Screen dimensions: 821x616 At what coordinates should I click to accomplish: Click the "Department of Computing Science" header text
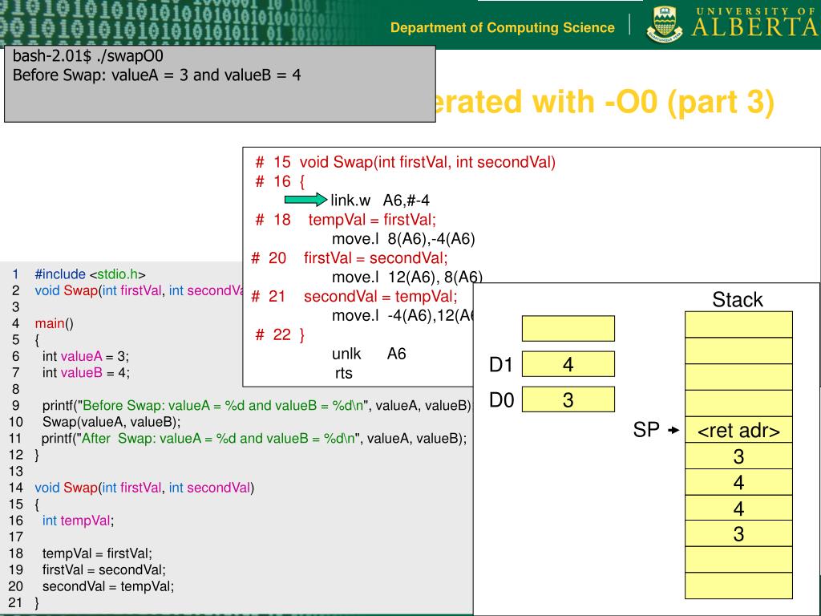tap(502, 28)
